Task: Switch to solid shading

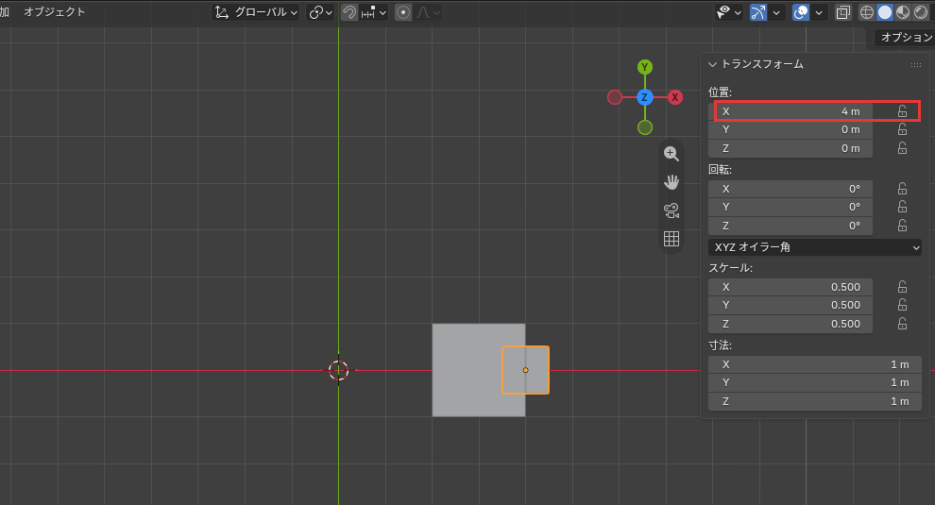Action: pyautogui.click(x=885, y=12)
